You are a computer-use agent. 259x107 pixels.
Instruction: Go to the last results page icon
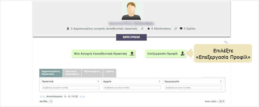pyautogui.click(x=84, y=96)
